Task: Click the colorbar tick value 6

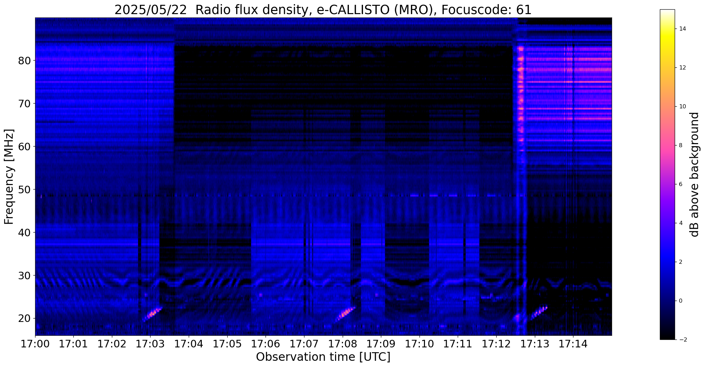Action: 680,184
